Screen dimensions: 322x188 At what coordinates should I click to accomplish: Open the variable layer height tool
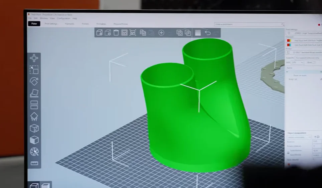[x=198, y=32]
